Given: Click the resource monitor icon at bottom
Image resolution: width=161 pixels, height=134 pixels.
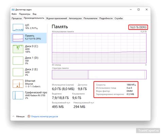Looking at the screenshot, I should pyautogui.click(x=29, y=116).
